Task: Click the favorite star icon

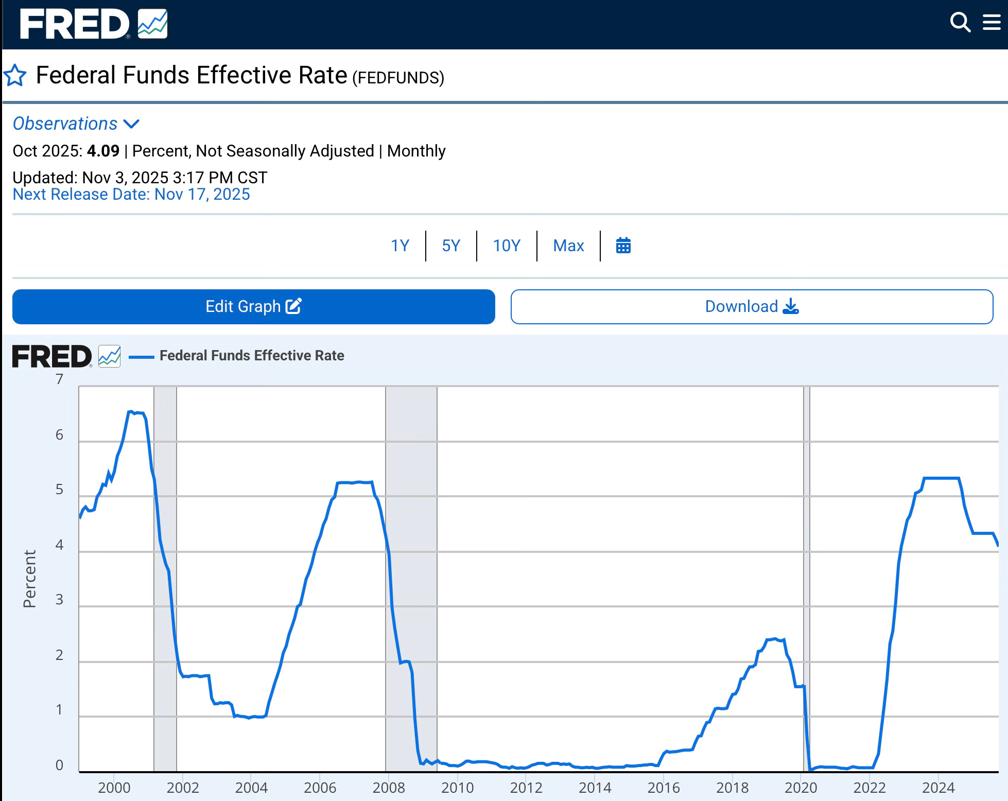Action: pos(15,76)
